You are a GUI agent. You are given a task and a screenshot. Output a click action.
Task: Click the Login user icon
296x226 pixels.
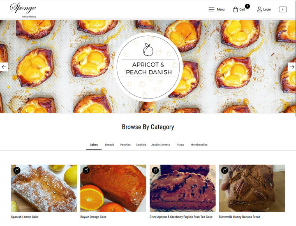pyautogui.click(x=259, y=9)
